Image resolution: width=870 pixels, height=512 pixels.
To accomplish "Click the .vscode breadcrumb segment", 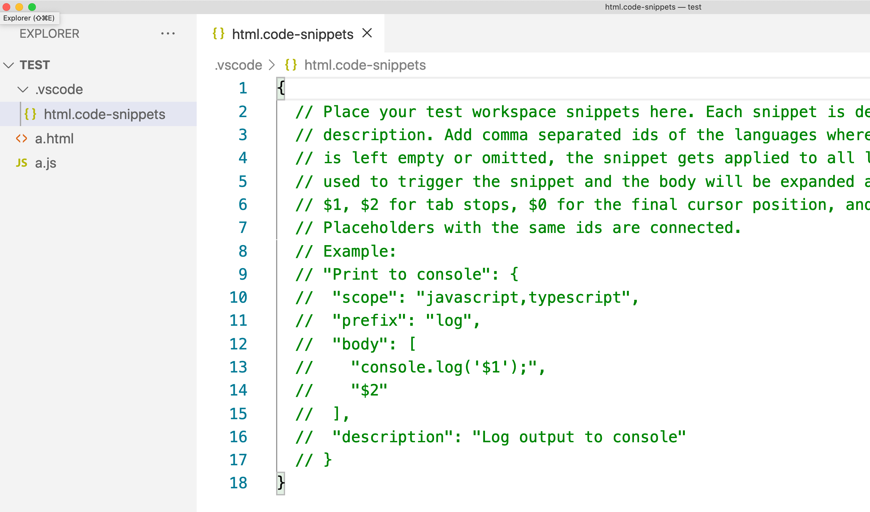I will click(239, 65).
